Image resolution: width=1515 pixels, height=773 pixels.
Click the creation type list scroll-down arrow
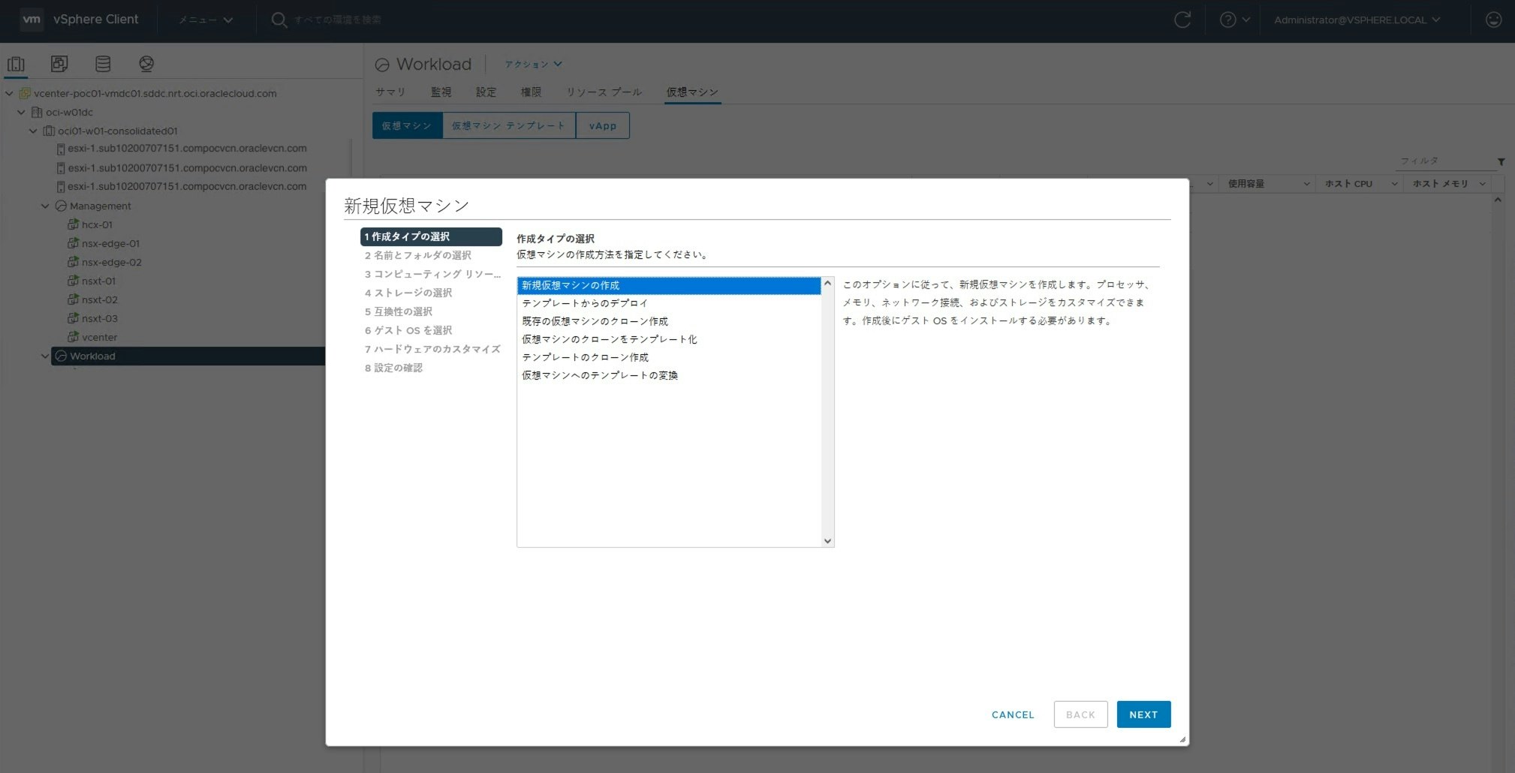[827, 540]
